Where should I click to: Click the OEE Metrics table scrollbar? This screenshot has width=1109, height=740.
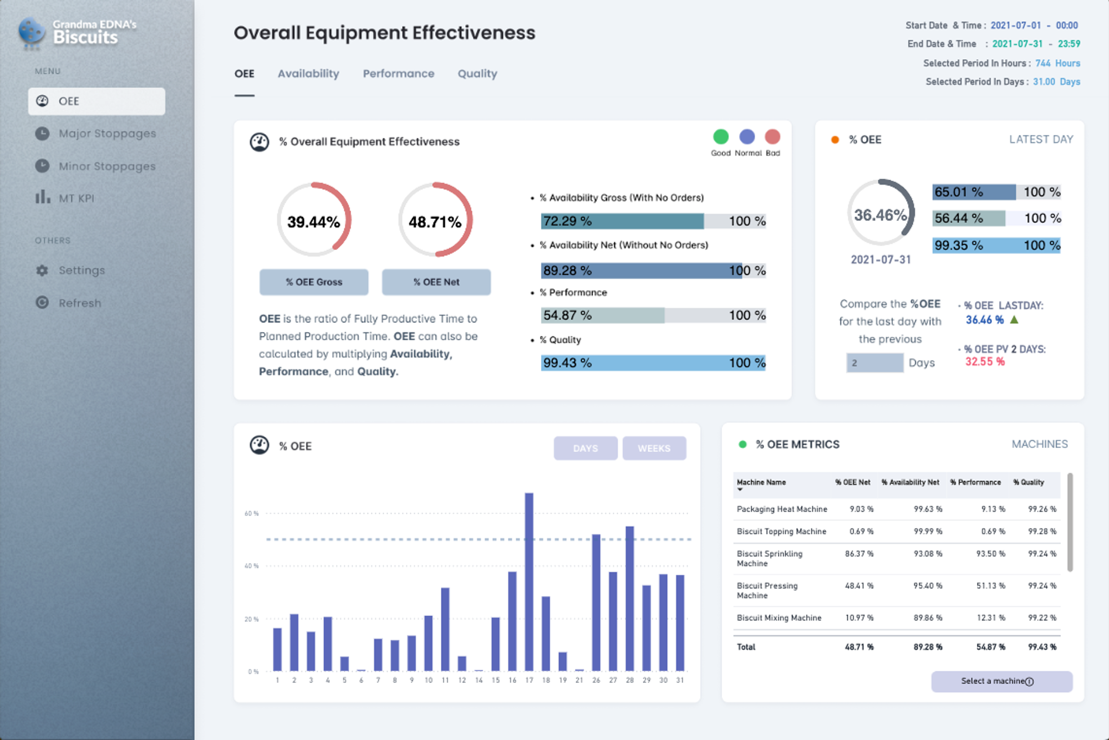(1070, 522)
